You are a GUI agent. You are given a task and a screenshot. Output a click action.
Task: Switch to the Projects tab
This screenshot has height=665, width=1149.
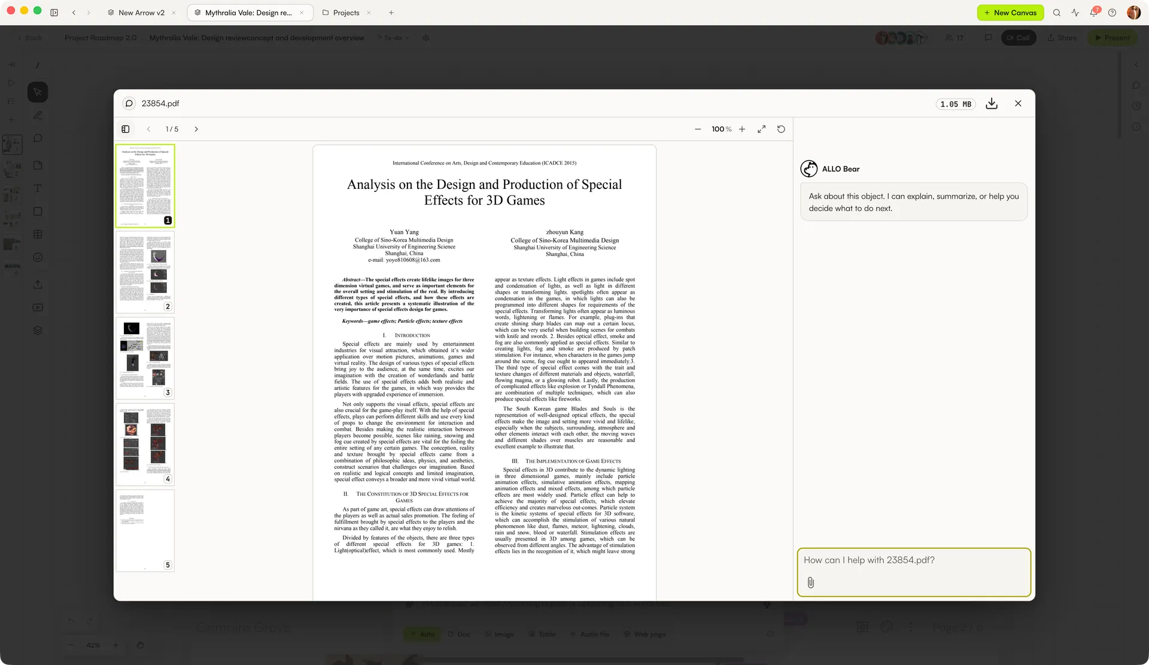click(x=346, y=13)
